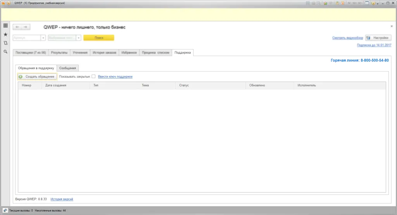Open Favorites star in left sidebar
The width and height of the screenshot is (397, 215).
(x=5, y=34)
